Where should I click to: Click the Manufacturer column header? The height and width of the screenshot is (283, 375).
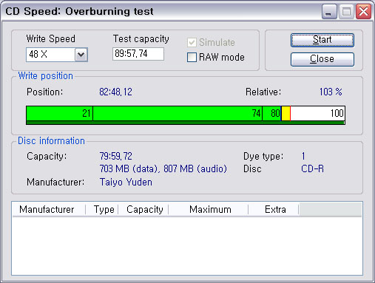point(49,210)
